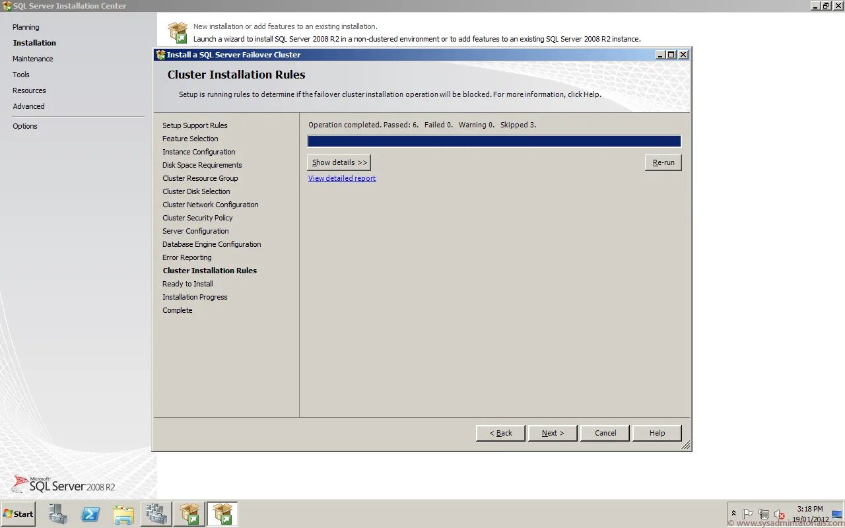Image resolution: width=845 pixels, height=528 pixels.
Task: Select Tools in Installation Center sidebar
Action: [x=21, y=75]
